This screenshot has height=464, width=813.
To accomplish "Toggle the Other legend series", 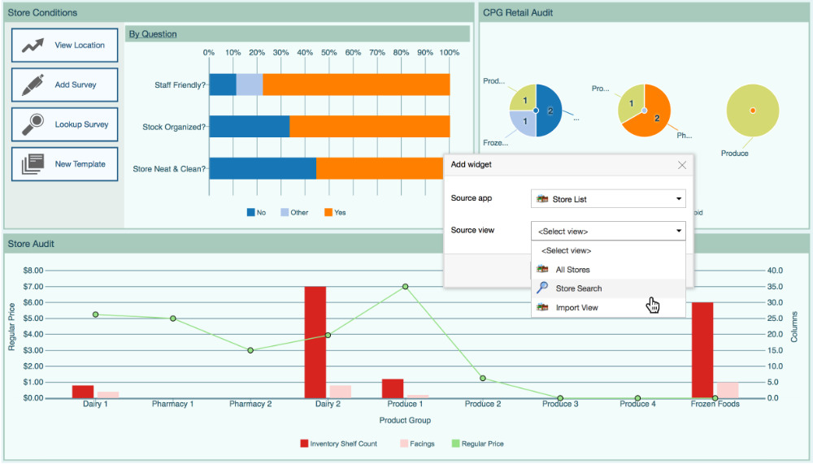I will coord(293,213).
